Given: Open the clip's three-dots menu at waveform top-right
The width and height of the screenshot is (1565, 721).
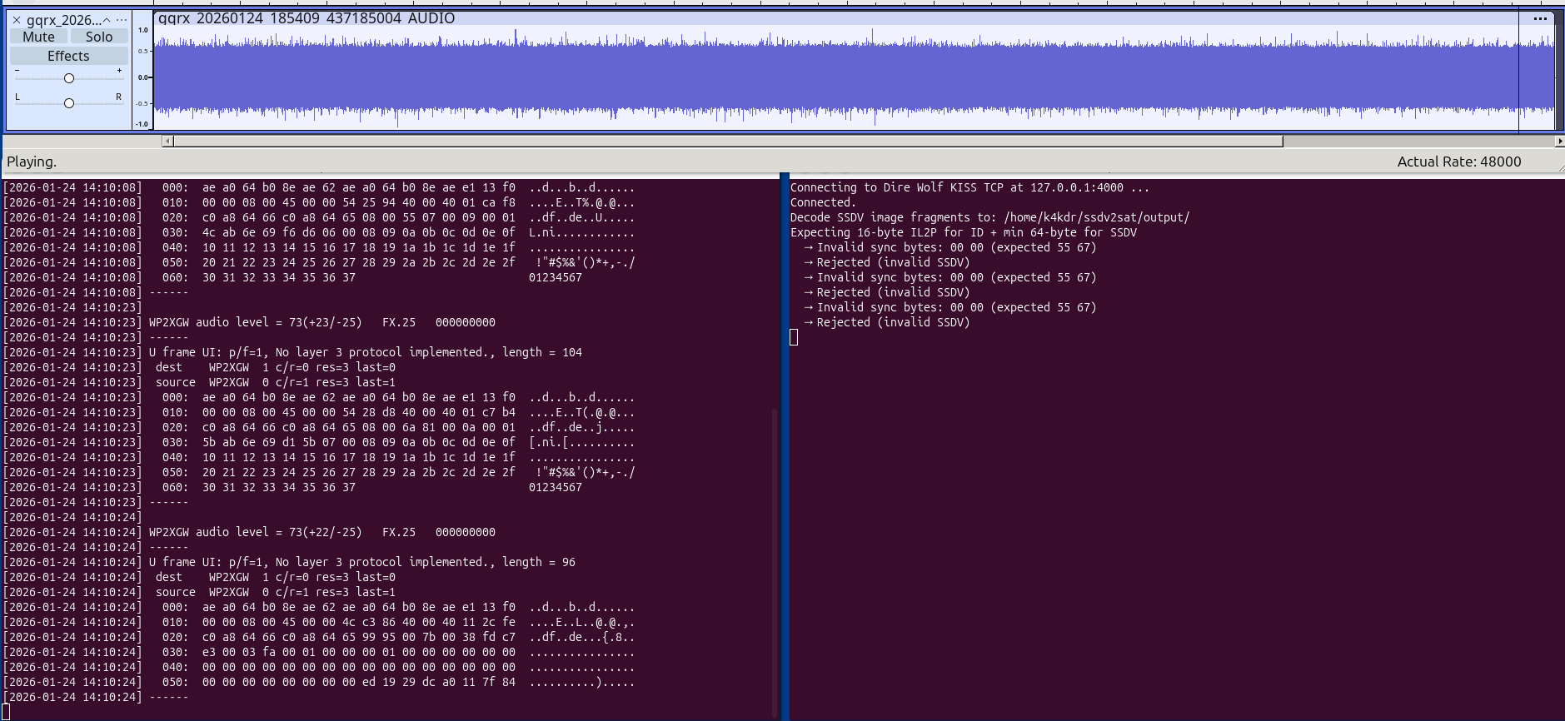Looking at the screenshot, I should pos(1540,18).
